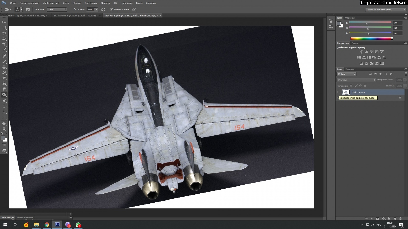Select 'Слой 2 копия' layer thumbnail
This screenshot has width=408, height=229.
pyautogui.click(x=346, y=92)
